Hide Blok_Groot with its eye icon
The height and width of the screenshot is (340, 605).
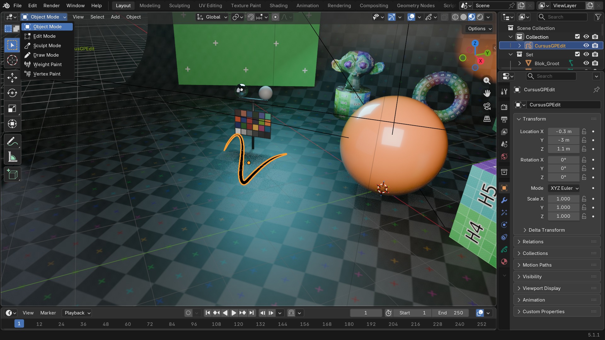(x=586, y=63)
